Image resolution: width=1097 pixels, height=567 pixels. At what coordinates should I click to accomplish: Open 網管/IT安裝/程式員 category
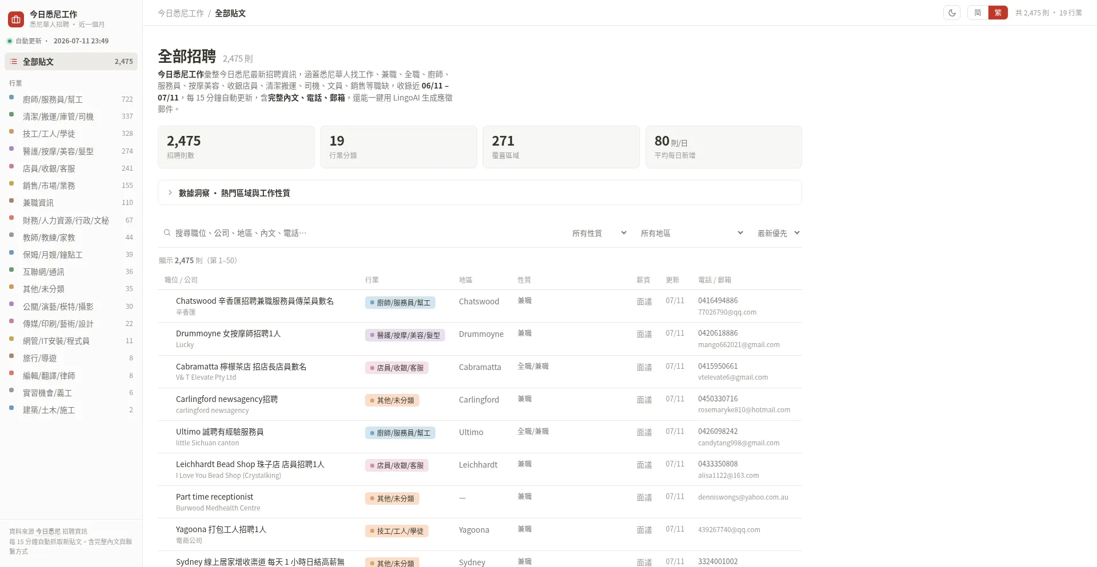coord(71,341)
